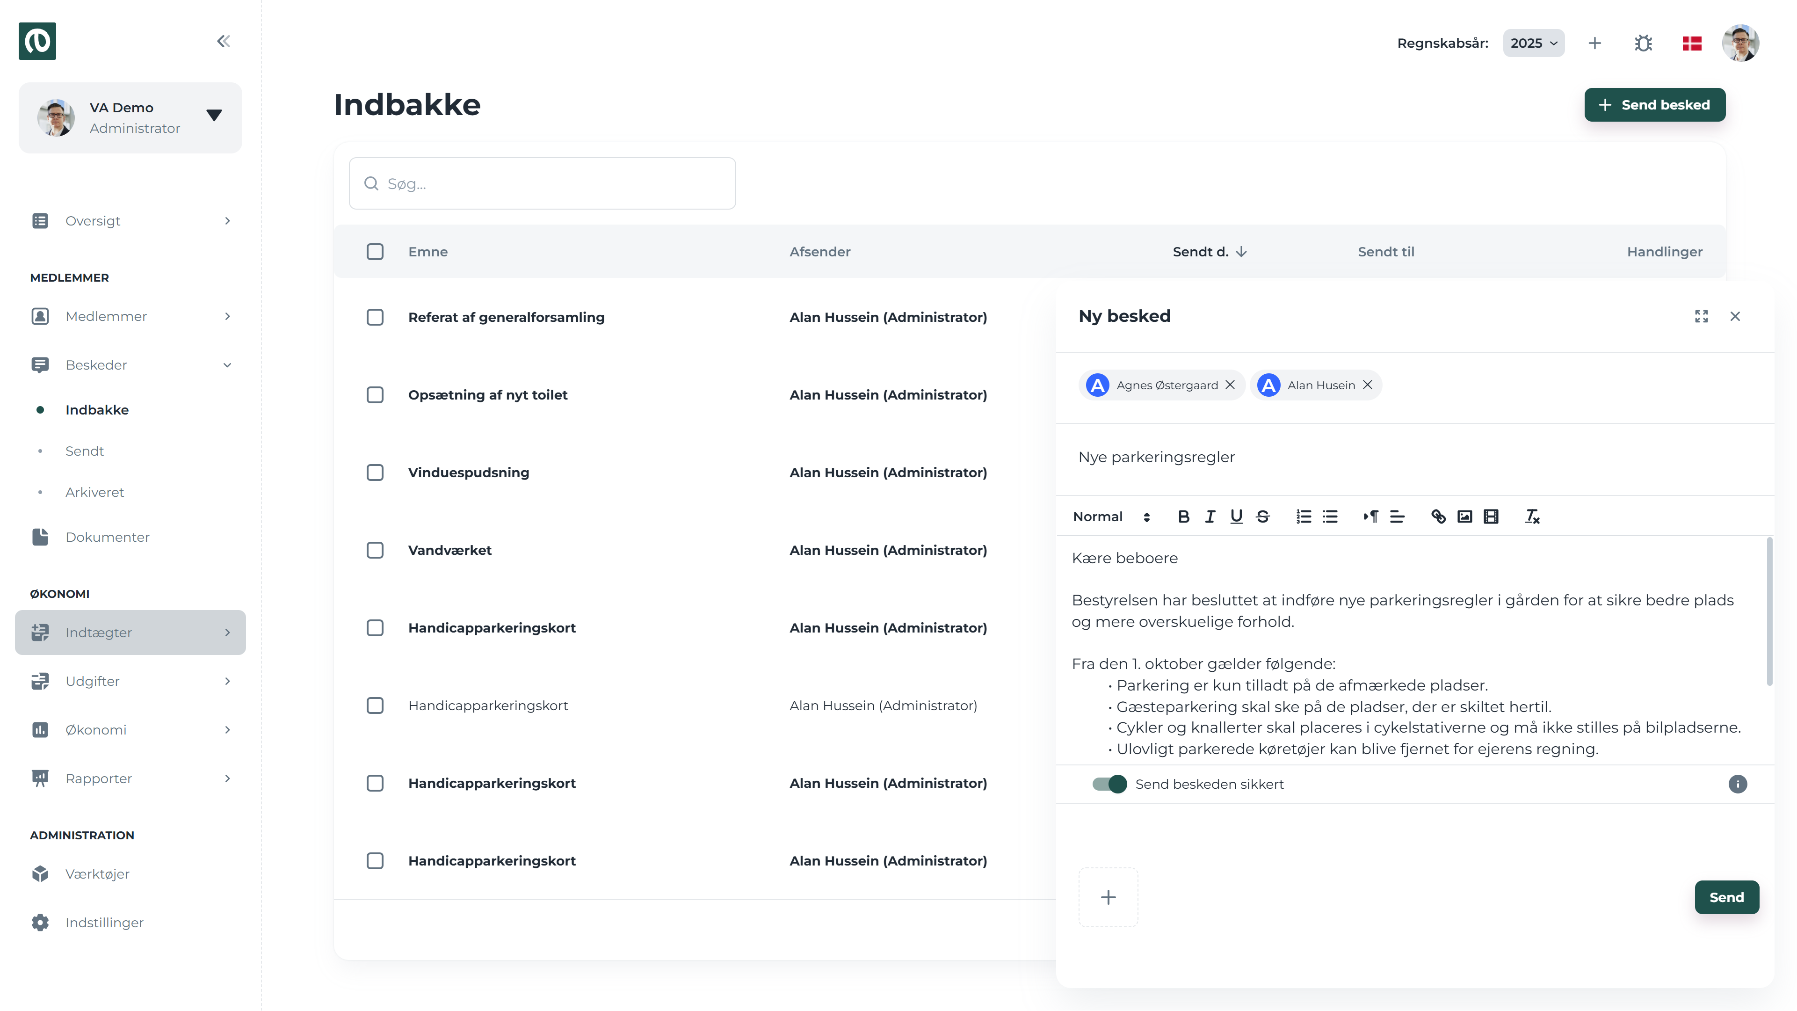Remove recipient Alan Husein
Screen dimensions: 1797x1011
pyautogui.click(x=1367, y=385)
